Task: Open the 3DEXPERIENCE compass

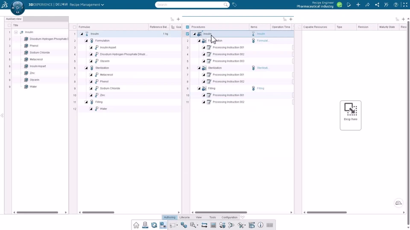Action: click(x=18, y=8)
